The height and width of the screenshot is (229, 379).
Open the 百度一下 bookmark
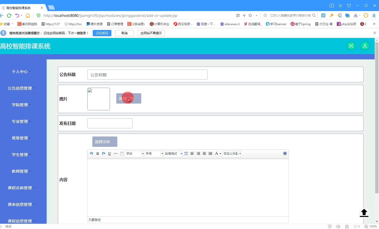tap(206, 24)
